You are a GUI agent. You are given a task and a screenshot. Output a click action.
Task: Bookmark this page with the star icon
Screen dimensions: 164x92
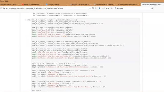pyautogui.click(x=96, y=8)
